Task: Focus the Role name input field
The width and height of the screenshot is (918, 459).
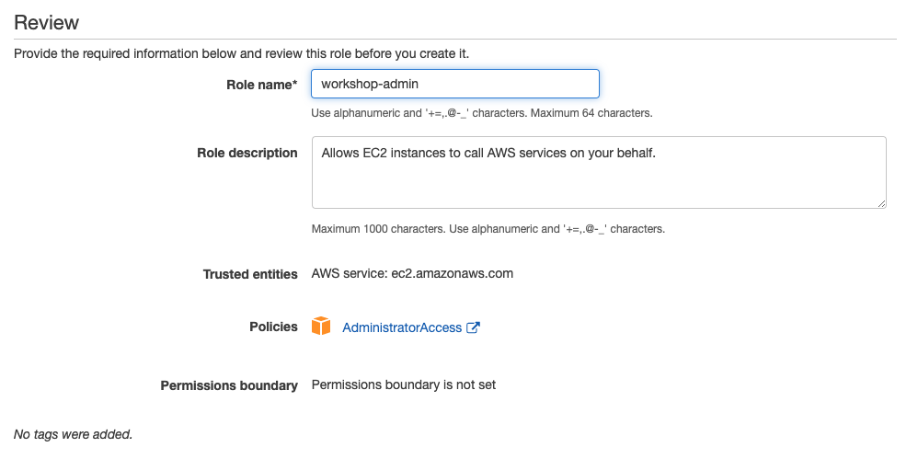Action: pos(455,84)
